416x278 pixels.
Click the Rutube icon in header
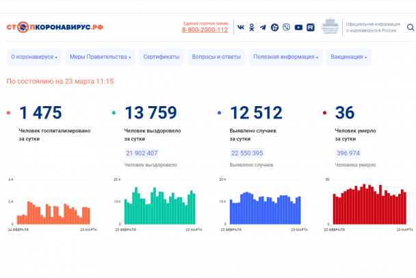pyautogui.click(x=310, y=27)
